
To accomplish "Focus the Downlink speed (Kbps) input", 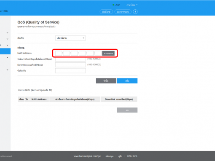I will (70, 65).
